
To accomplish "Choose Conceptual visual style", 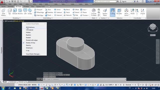I will click(x=34, y=30).
